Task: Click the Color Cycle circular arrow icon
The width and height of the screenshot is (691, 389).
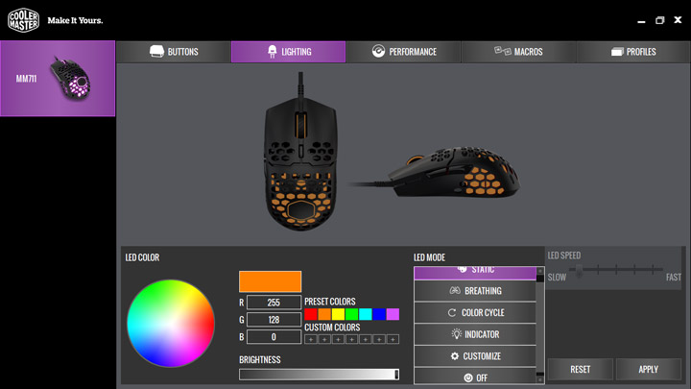Action: point(452,313)
